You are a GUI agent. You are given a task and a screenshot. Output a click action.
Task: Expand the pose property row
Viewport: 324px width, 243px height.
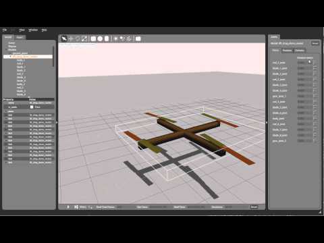(x=6, y=111)
